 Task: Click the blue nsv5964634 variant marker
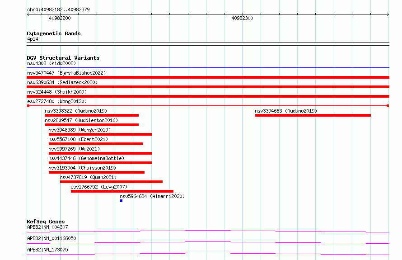121,201
